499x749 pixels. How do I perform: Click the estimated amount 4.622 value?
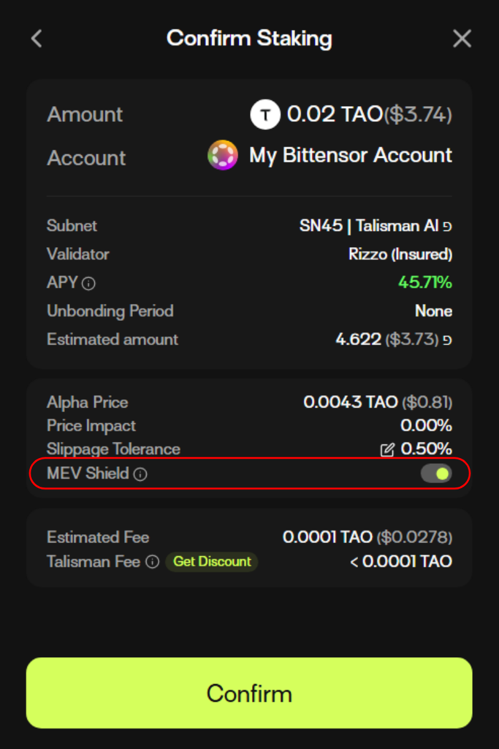coord(358,340)
